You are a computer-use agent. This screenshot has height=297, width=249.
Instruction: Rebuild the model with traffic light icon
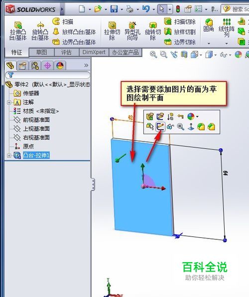click(178, 9)
